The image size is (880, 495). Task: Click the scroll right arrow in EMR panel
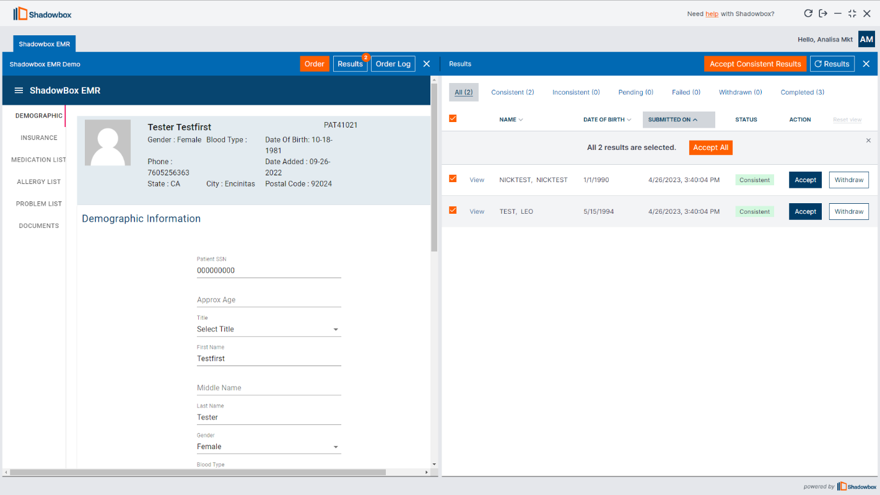pos(426,472)
